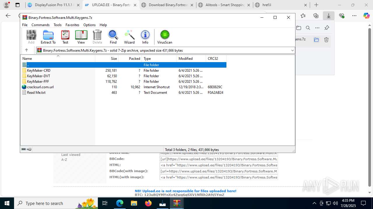Click the HTML link field
Image resolution: width=373 pixels, height=209 pixels.
click(219, 165)
